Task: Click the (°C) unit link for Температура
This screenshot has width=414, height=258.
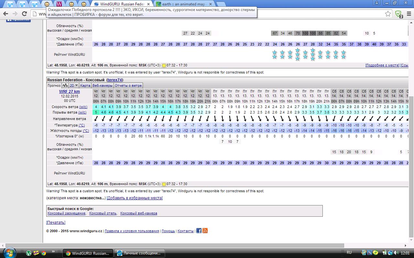Action: click(x=82, y=125)
